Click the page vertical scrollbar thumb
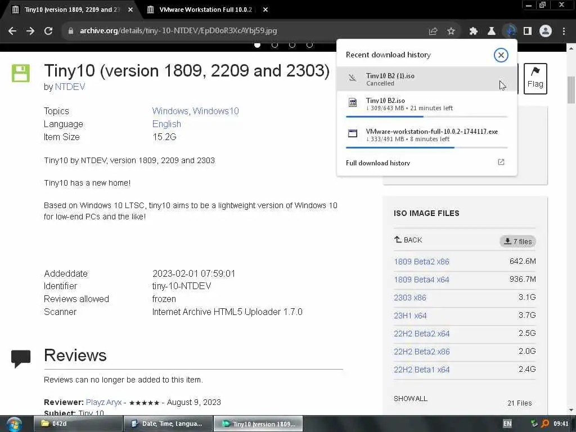The width and height of the screenshot is (576, 432). click(x=571, y=90)
